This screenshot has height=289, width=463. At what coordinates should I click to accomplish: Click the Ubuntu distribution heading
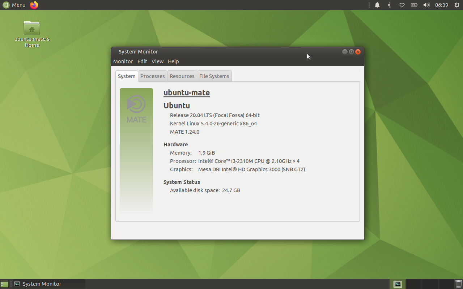pyautogui.click(x=177, y=105)
